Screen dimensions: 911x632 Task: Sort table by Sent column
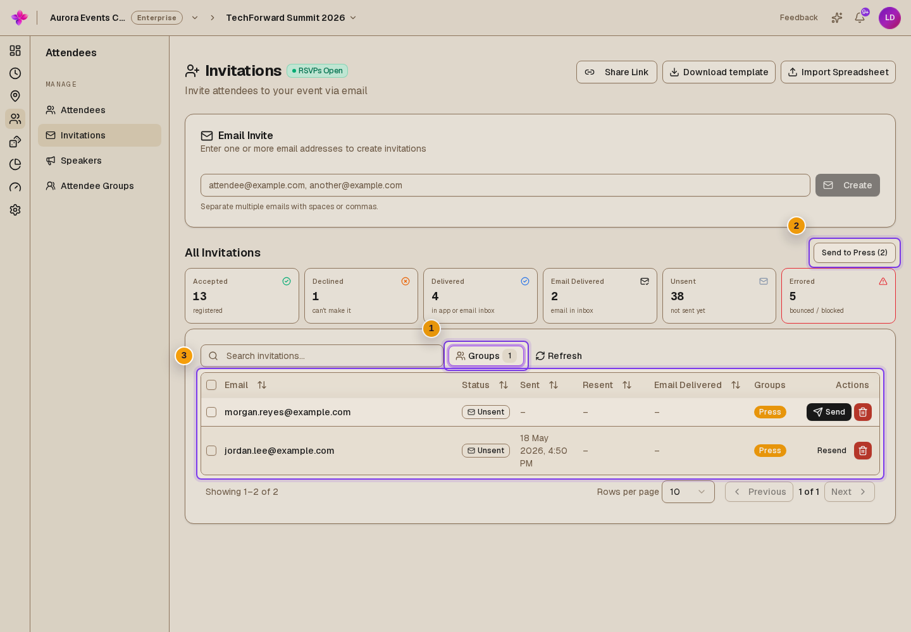click(x=554, y=385)
